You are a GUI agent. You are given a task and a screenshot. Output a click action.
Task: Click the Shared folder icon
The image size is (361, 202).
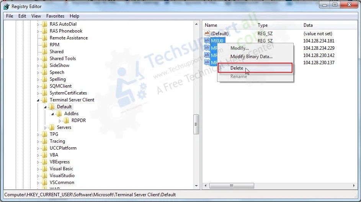click(x=45, y=52)
